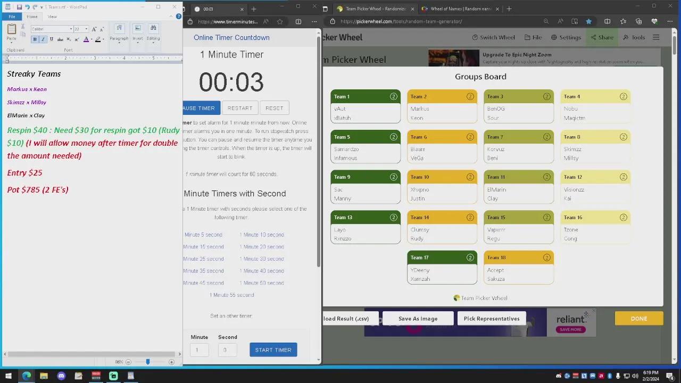Click Save As Image button

tap(418, 319)
